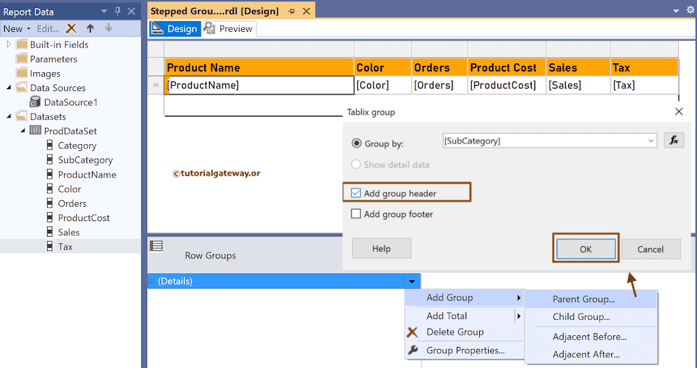Collapse the Data Sources node
697x368 pixels.
point(9,88)
